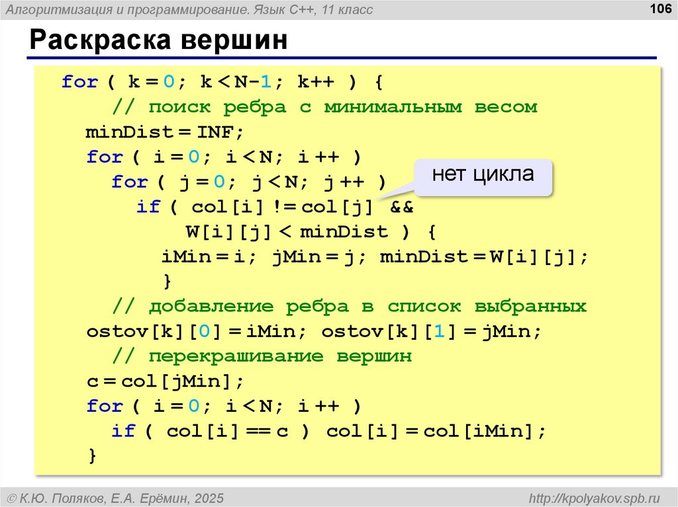Screen dimensions: 678x507
Task: Click the i-loop directly under "minDist = INF;"
Action: pos(224,157)
